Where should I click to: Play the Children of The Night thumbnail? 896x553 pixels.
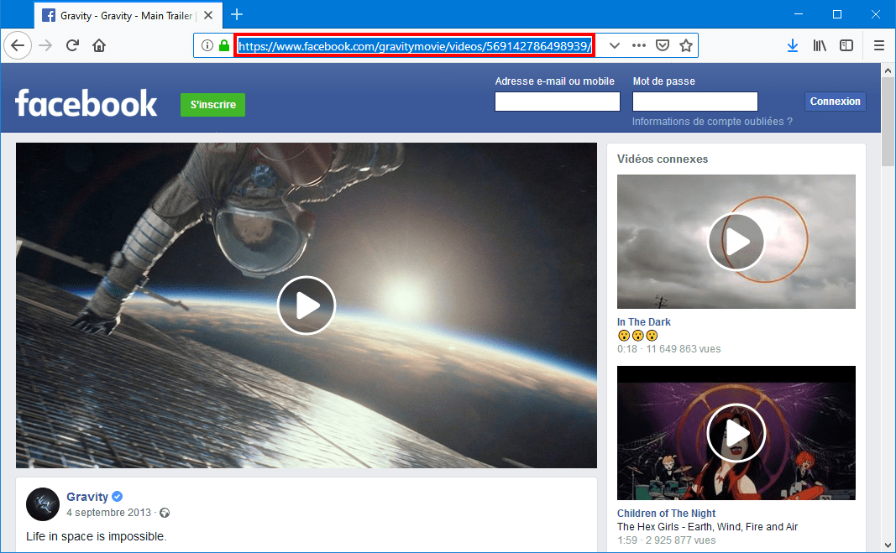click(x=736, y=433)
